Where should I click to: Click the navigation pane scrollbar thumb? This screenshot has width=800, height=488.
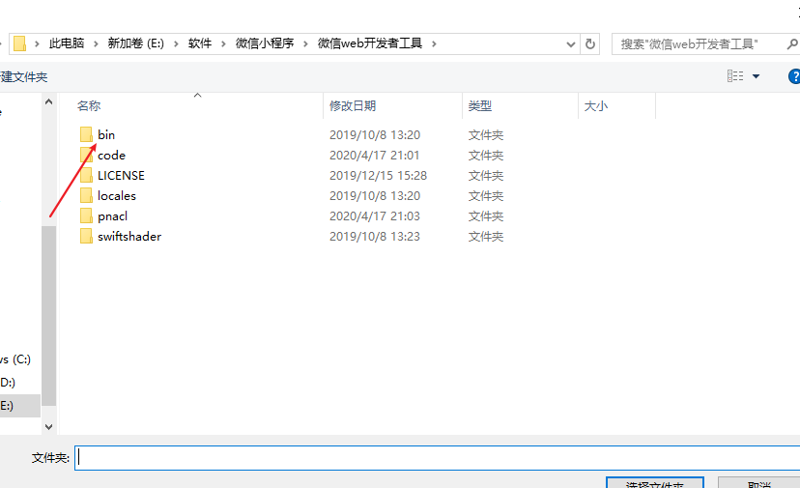point(48,315)
